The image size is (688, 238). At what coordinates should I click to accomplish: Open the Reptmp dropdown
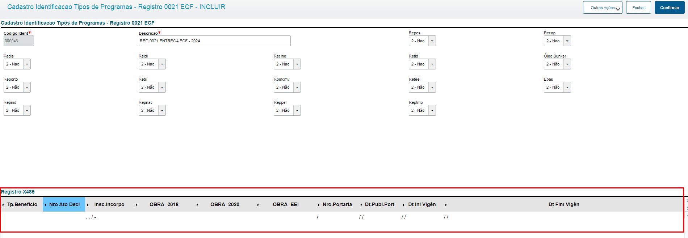(422, 110)
